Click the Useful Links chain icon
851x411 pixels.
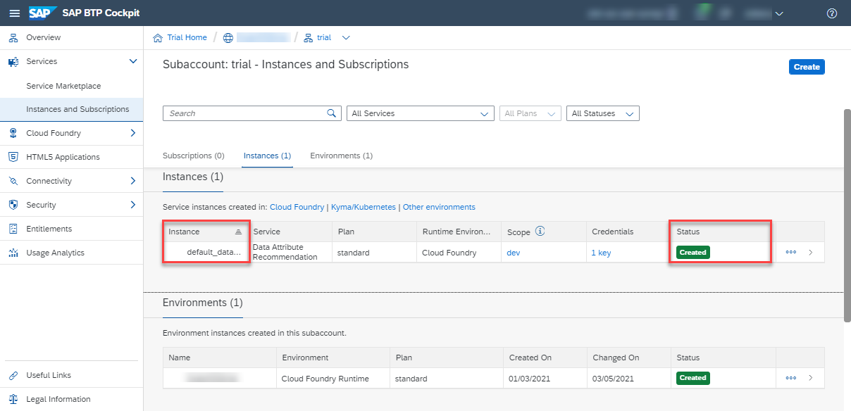(x=13, y=375)
